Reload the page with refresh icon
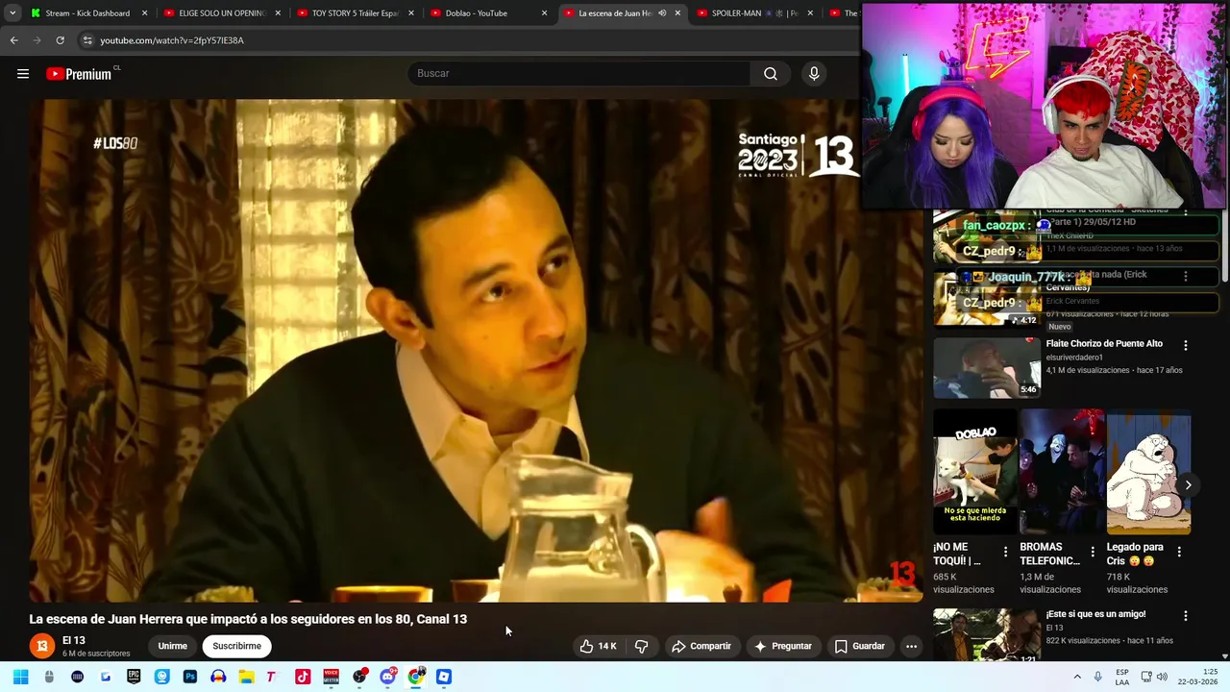This screenshot has width=1230, height=692. tap(60, 40)
